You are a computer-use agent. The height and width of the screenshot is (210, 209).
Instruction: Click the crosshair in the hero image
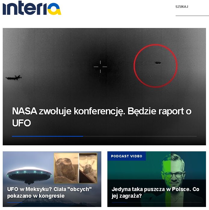[x=100, y=67]
